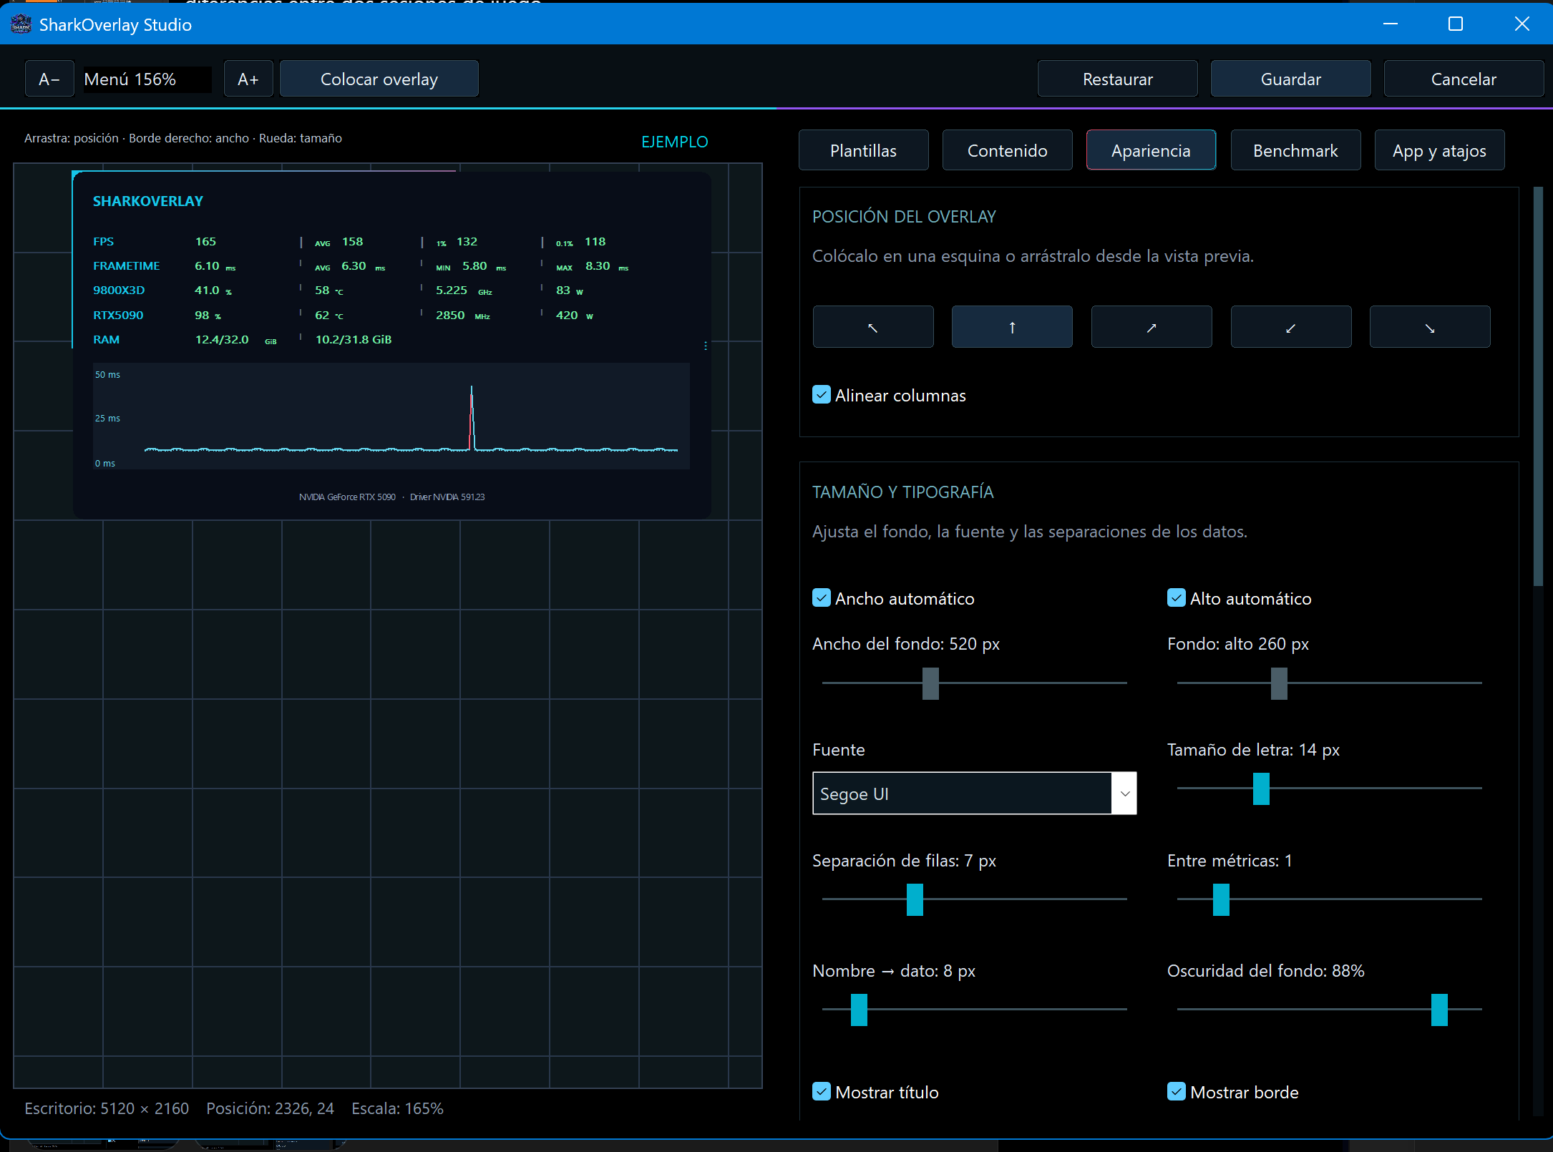This screenshot has width=1553, height=1152.
Task: Select the Apariencia tab
Action: tap(1151, 150)
